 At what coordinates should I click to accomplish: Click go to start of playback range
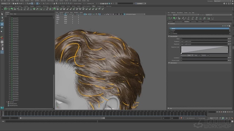217,112
